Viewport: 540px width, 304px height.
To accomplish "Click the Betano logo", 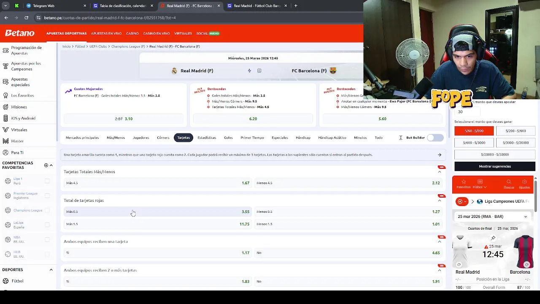I will point(19,33).
